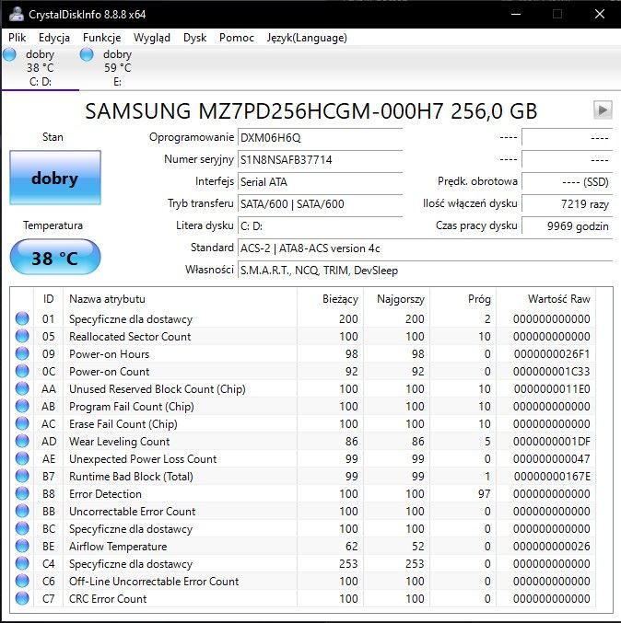Image resolution: width=621 pixels, height=623 pixels.
Task: Click the Własności features field
Action: (x=426, y=271)
